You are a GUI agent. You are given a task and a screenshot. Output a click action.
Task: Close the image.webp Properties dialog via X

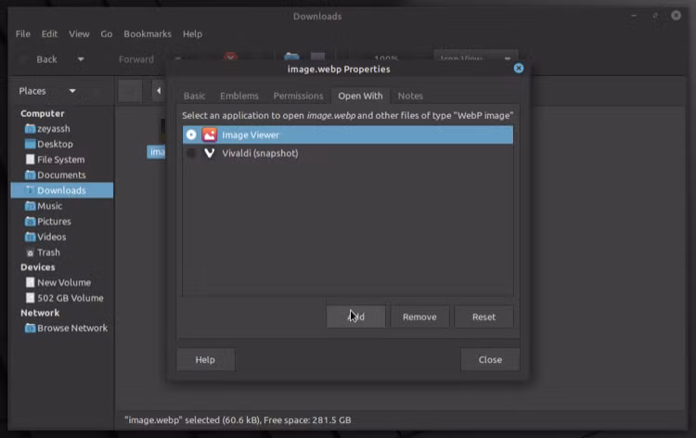click(519, 69)
